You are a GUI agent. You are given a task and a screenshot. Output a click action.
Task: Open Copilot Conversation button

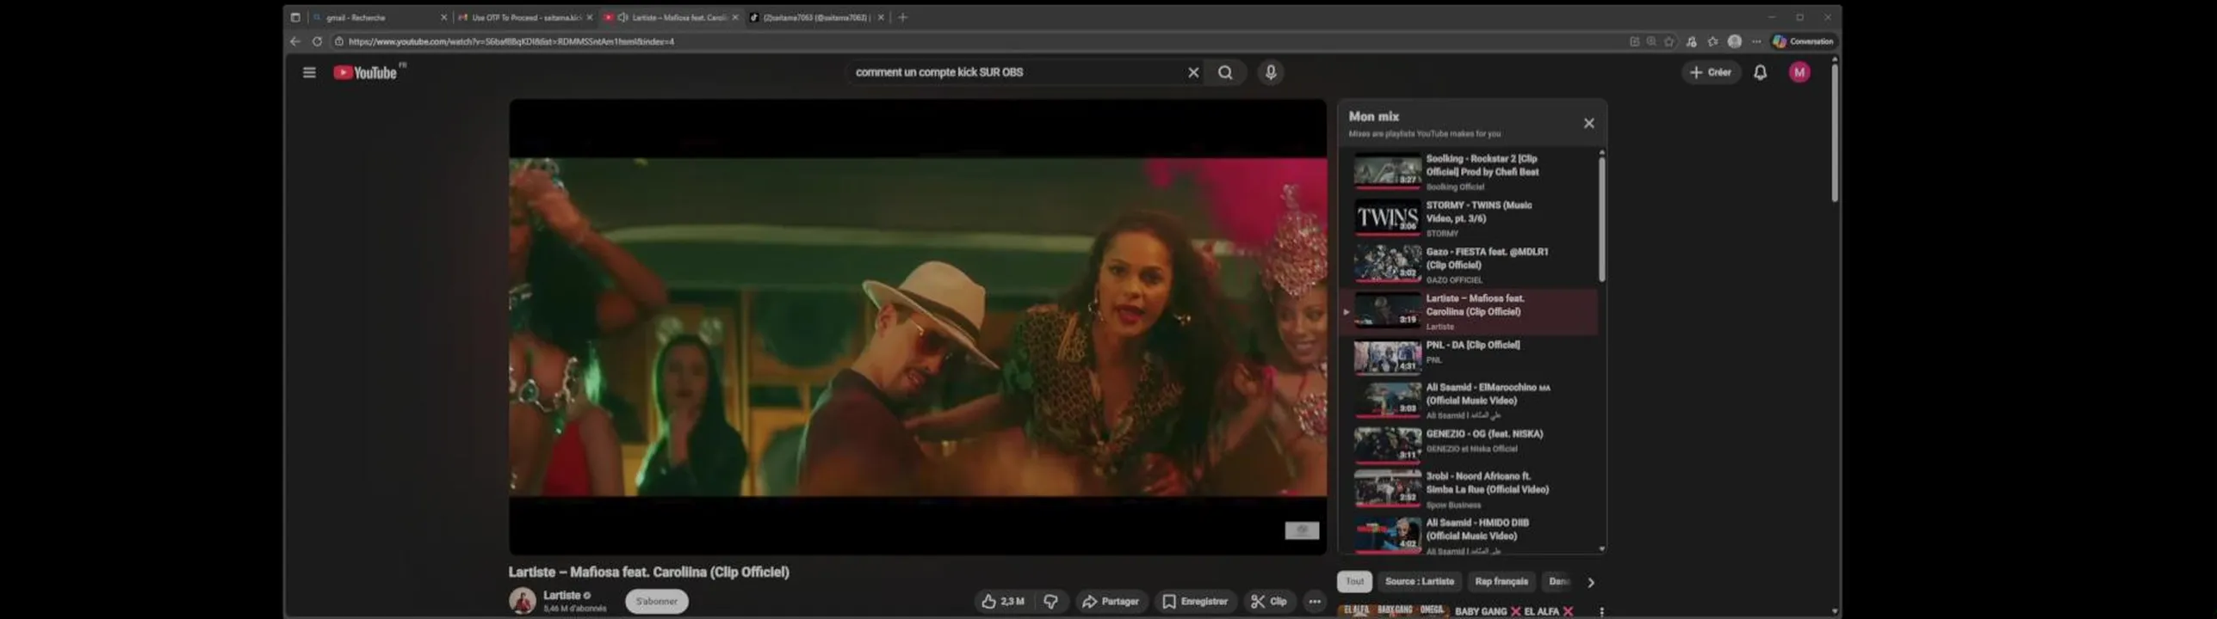click(1803, 41)
